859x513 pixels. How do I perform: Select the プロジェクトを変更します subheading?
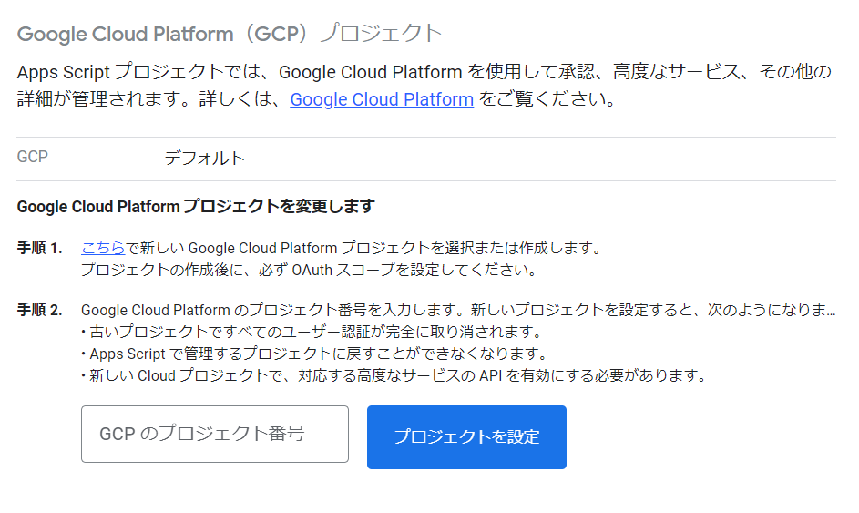click(196, 207)
